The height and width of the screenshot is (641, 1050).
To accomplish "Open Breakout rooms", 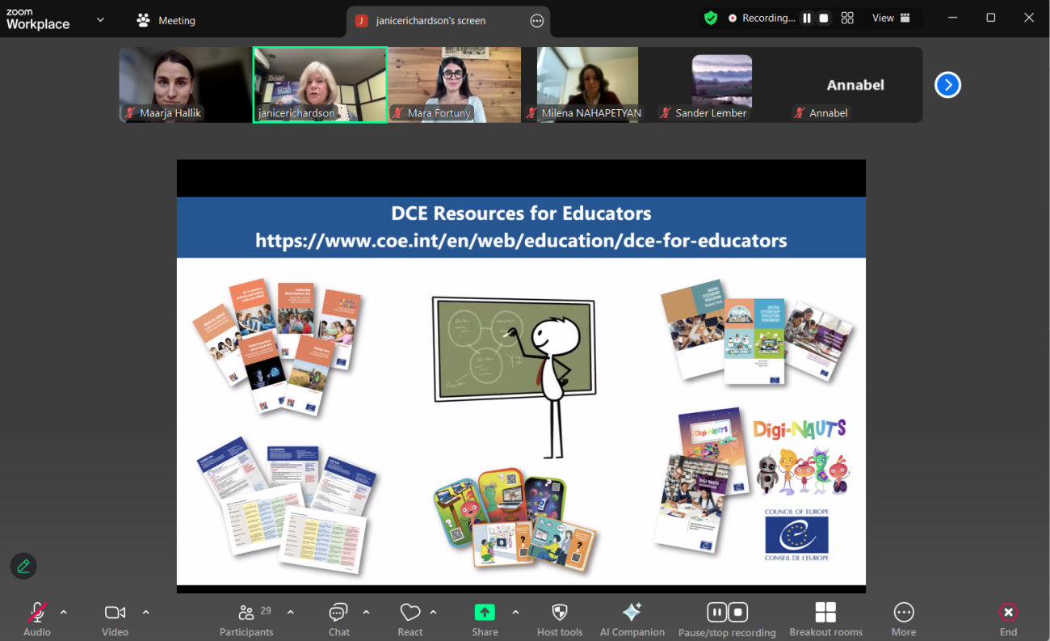I will 825,619.
